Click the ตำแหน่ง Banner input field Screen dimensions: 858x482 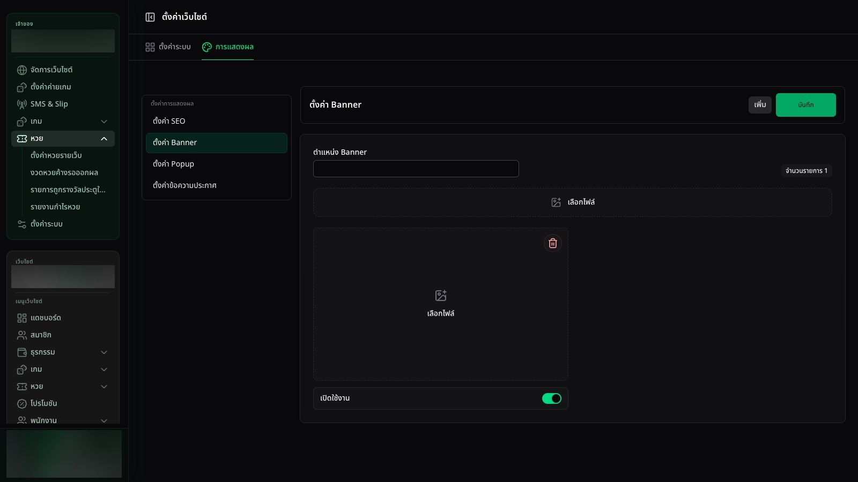coord(416,169)
